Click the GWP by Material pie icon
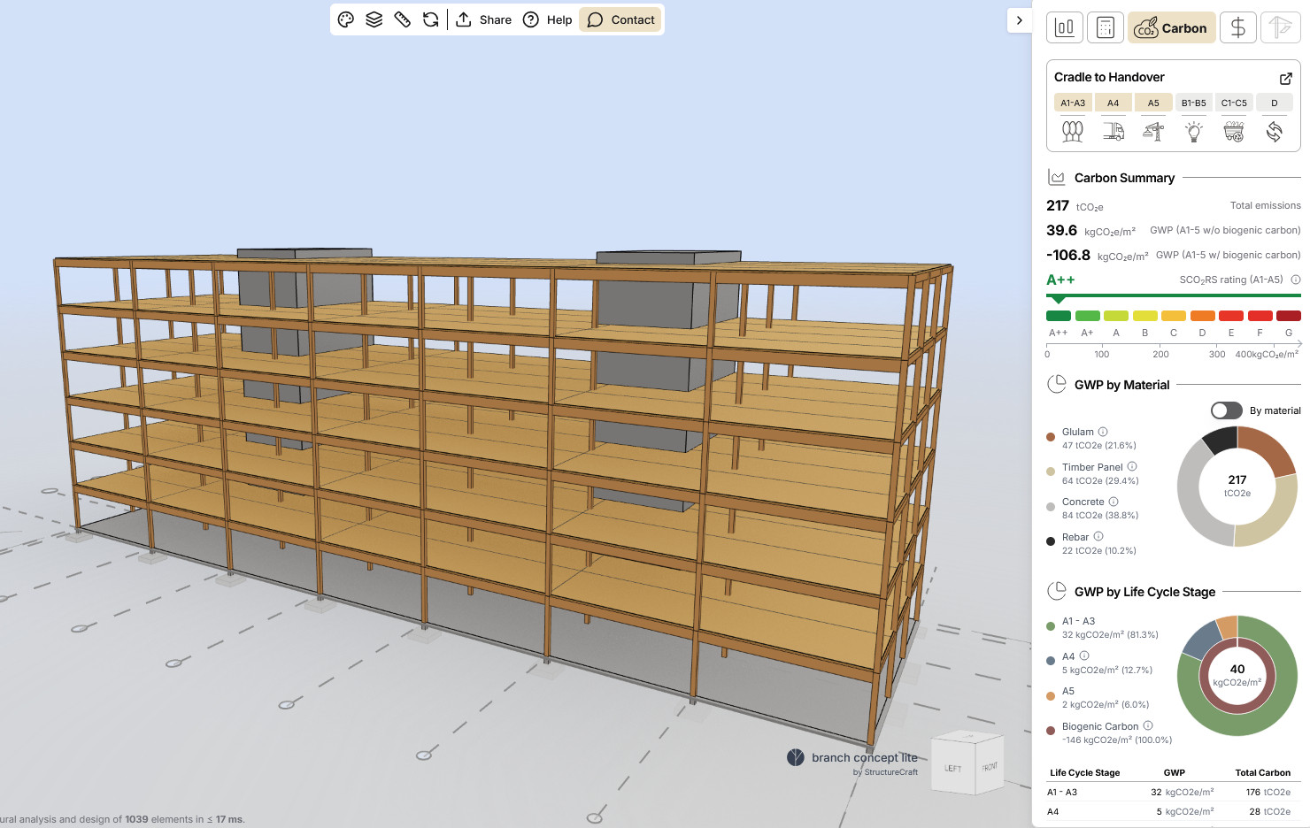The height and width of the screenshot is (828, 1310). pyautogui.click(x=1056, y=384)
